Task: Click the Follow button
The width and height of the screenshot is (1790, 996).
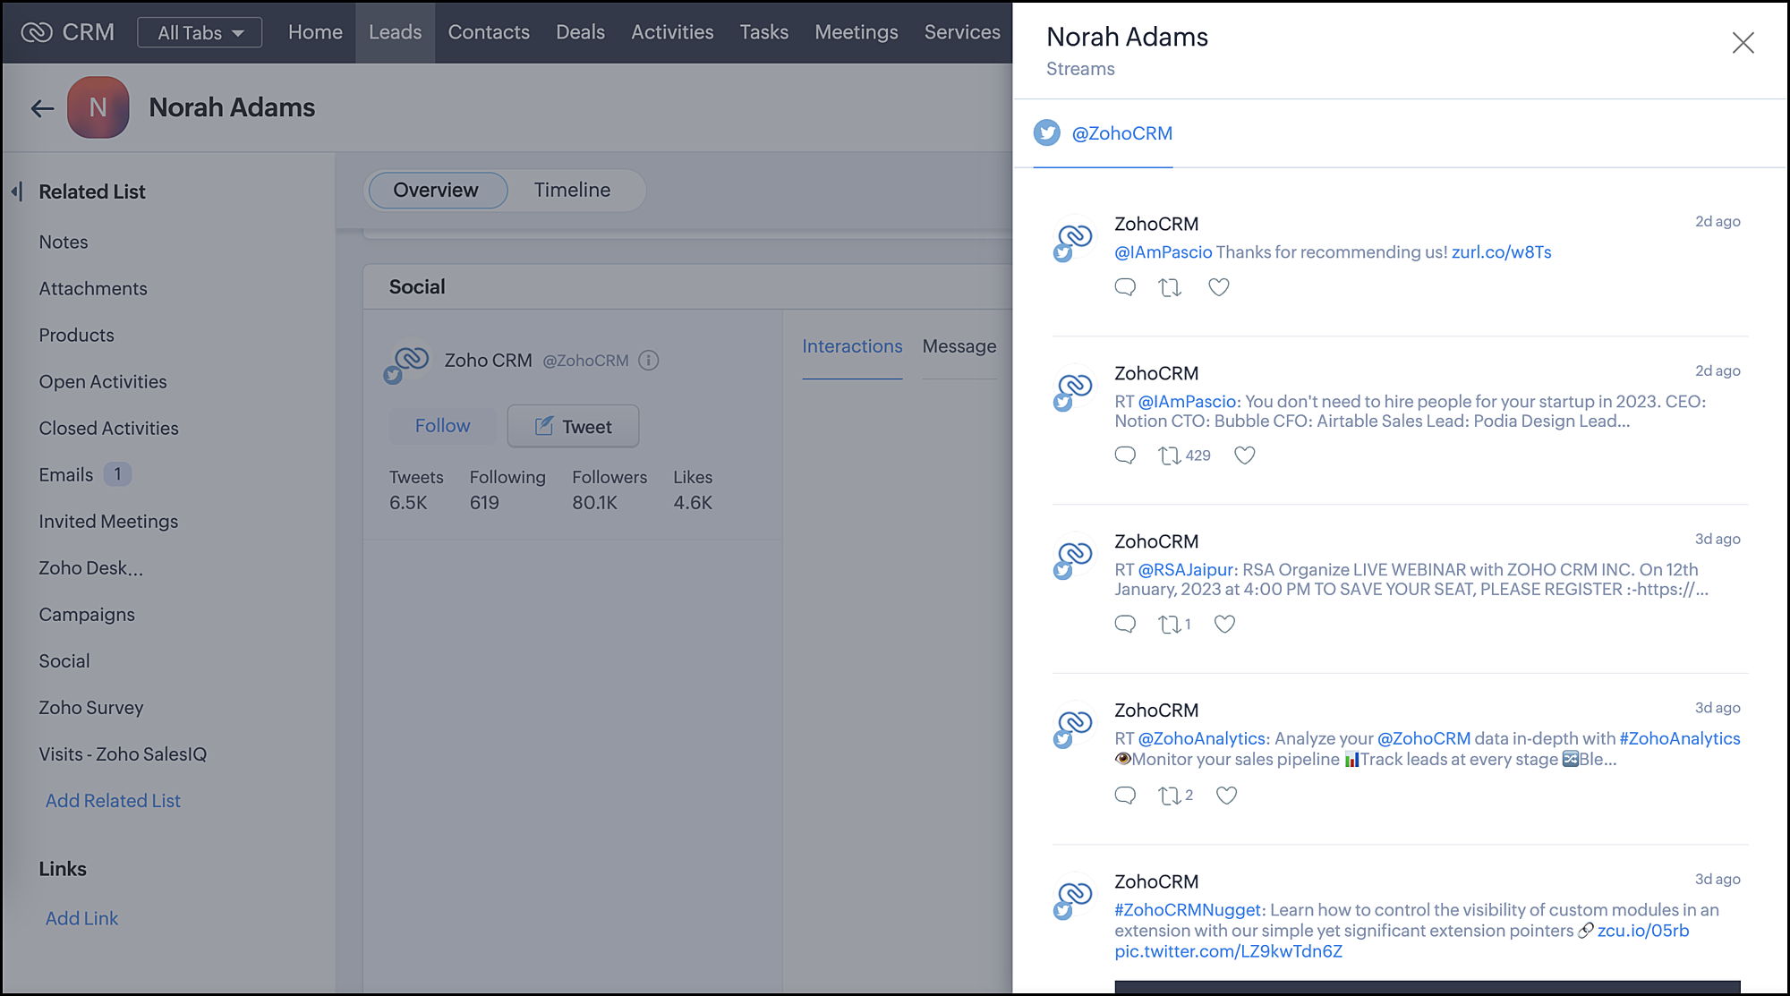Action: click(442, 426)
